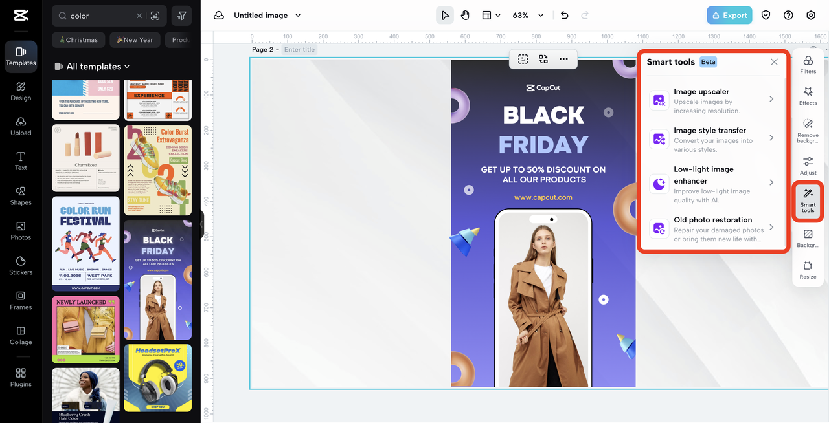This screenshot has width=829, height=423.
Task: Select the New Year category chip
Action: click(135, 40)
